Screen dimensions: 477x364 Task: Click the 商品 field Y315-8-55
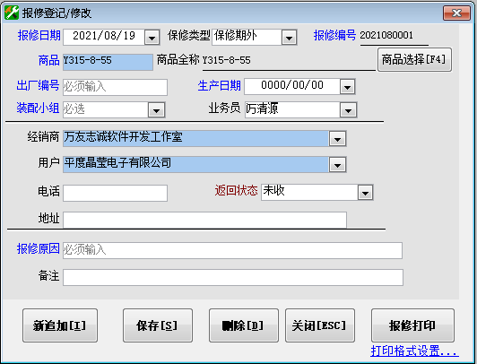[x=108, y=62]
